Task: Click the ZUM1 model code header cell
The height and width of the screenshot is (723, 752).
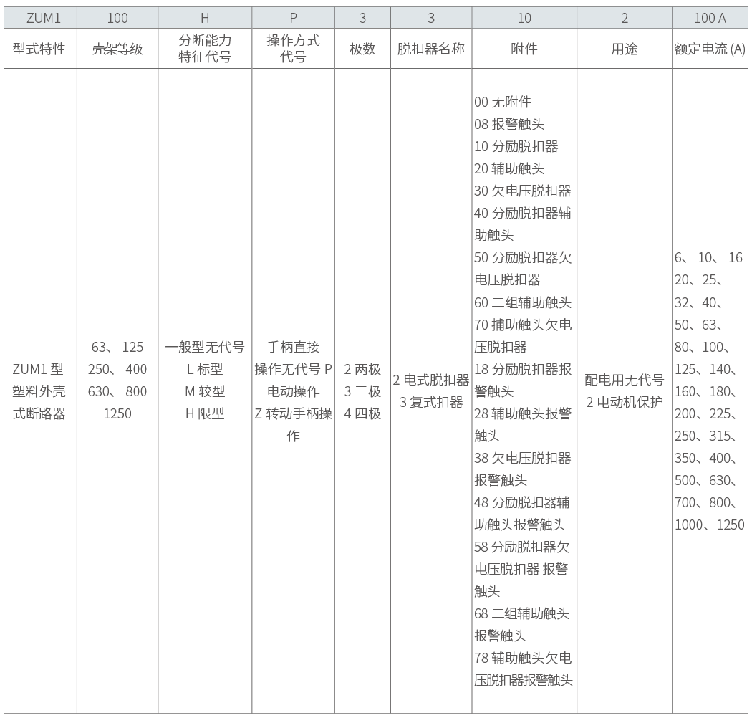Action: (39, 19)
